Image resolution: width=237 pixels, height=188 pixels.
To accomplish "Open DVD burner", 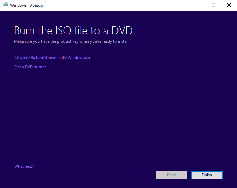I will click(30, 67).
